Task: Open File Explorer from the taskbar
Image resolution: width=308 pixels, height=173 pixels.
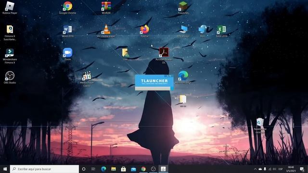Action: [x=114, y=169]
